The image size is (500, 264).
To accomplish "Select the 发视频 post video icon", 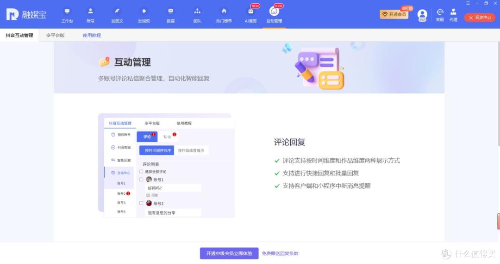I will (144, 15).
